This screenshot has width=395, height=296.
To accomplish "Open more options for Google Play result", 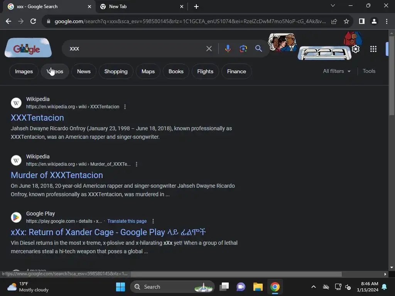I will coord(153,221).
